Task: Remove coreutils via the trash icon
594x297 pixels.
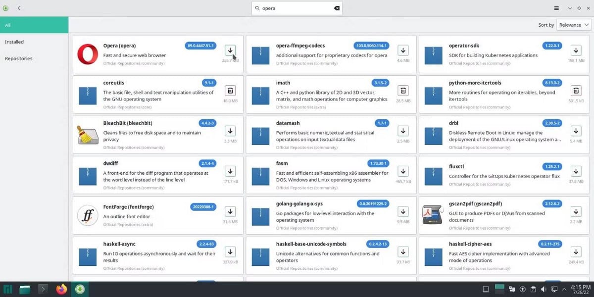Action: tap(230, 91)
